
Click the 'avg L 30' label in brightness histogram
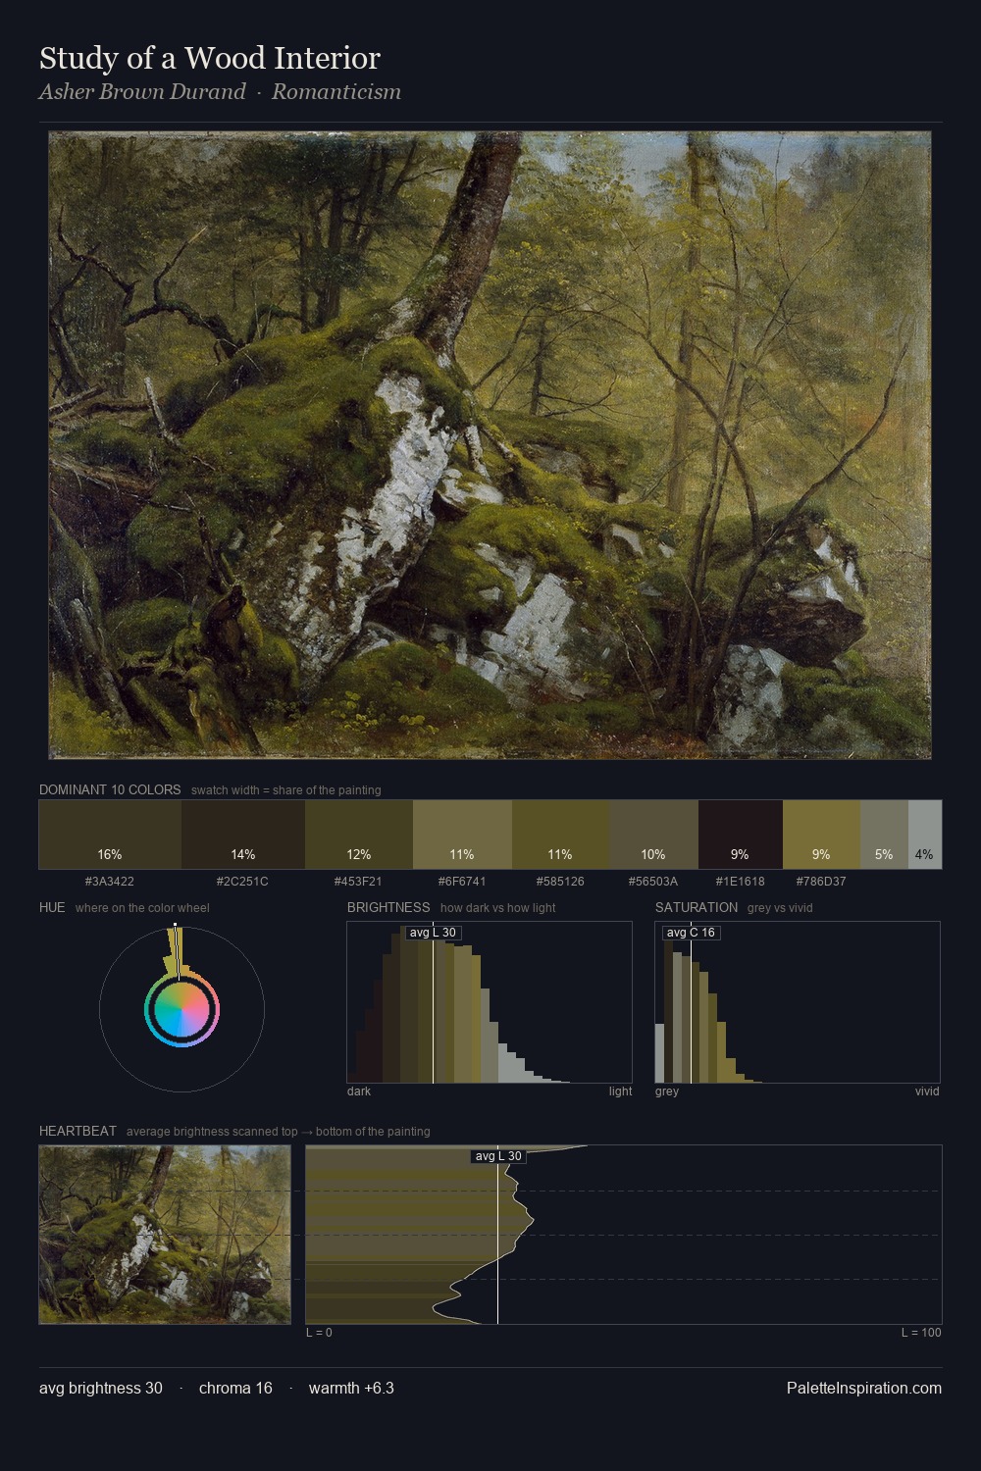(433, 933)
